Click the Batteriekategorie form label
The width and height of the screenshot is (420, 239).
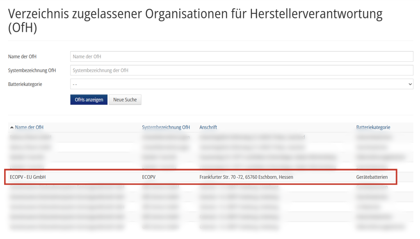(x=25, y=84)
